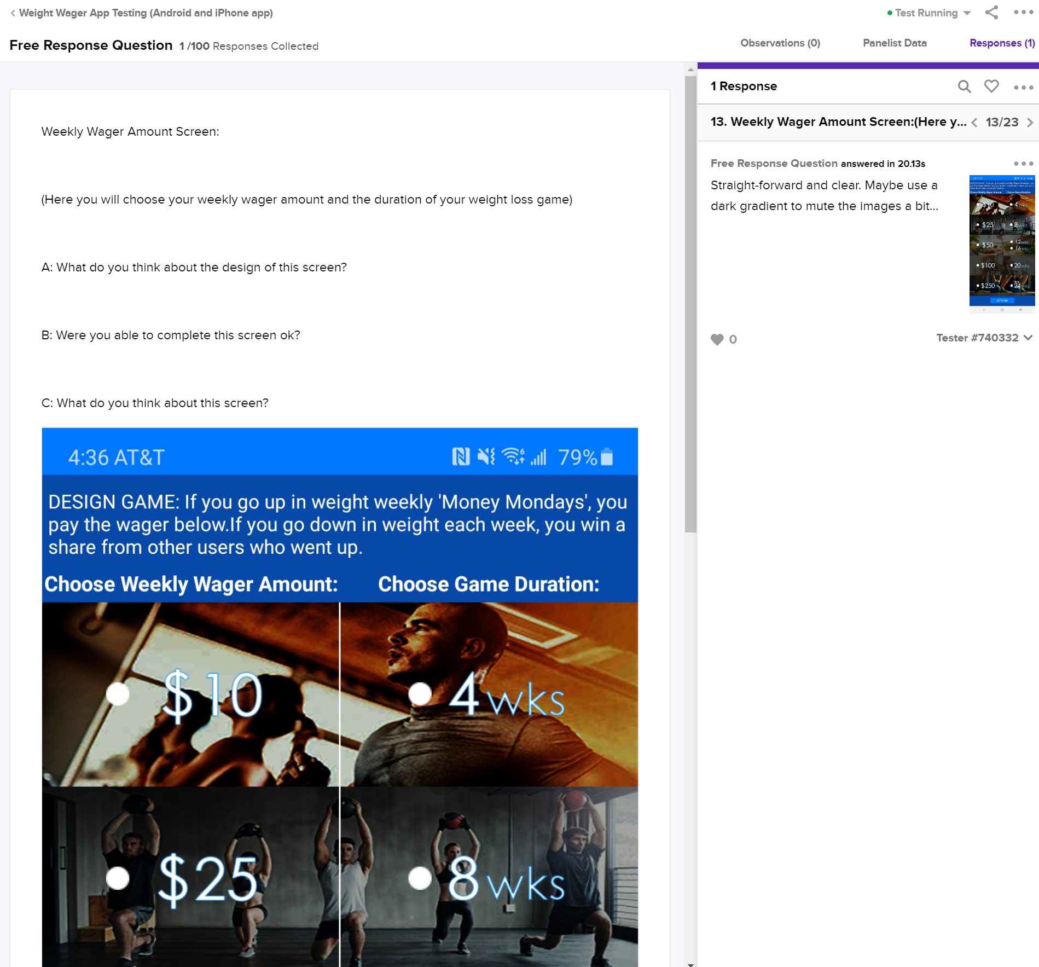Expand the Tester #740332 details
Viewport: 1039px width, 967px height.
pos(984,338)
